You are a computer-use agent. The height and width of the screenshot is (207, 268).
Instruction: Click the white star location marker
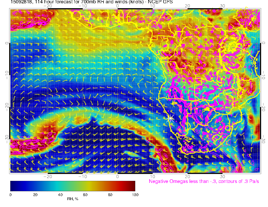170,118
